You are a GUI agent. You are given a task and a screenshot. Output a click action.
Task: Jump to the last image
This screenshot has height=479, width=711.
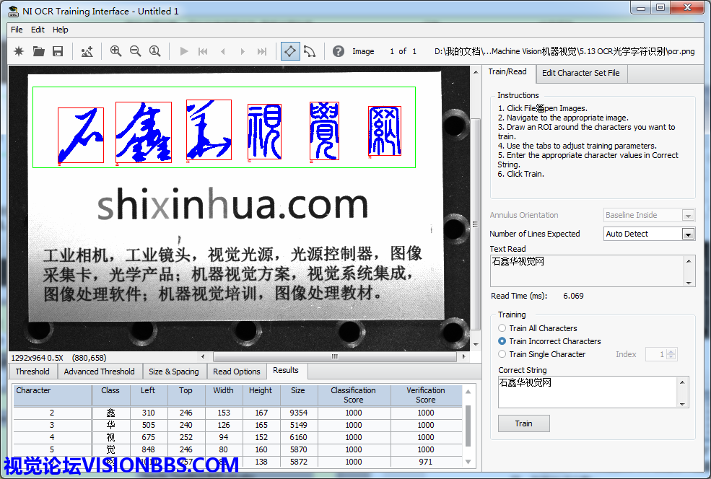pos(261,51)
